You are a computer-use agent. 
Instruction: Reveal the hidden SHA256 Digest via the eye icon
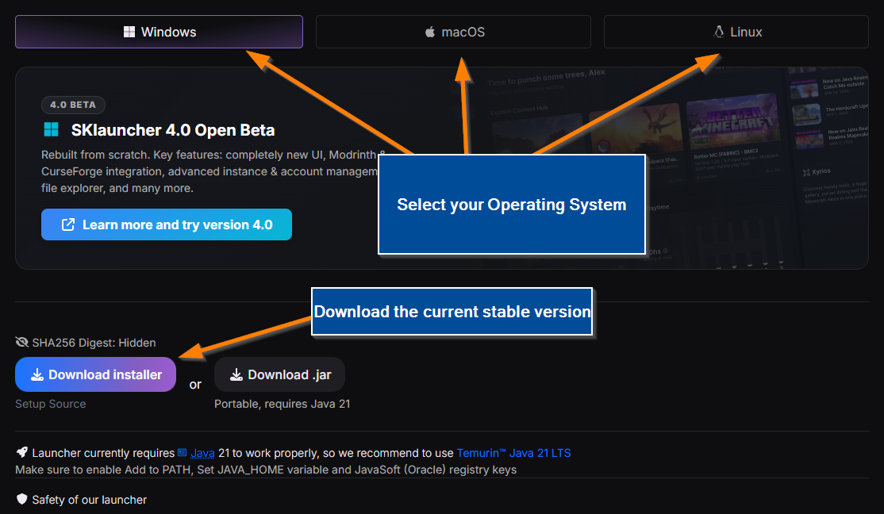point(22,342)
